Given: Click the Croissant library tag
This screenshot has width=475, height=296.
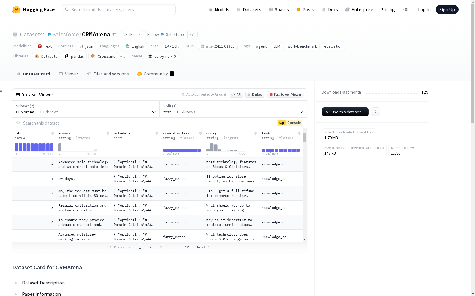Looking at the screenshot, I should 103,56.
